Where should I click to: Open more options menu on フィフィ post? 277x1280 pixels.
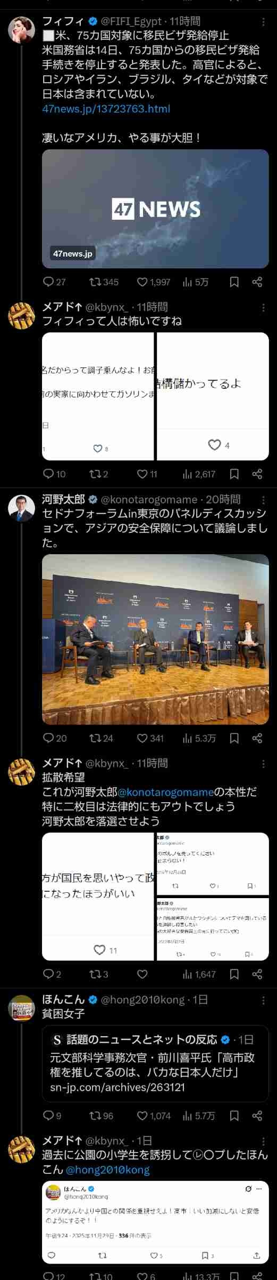[x=264, y=22]
